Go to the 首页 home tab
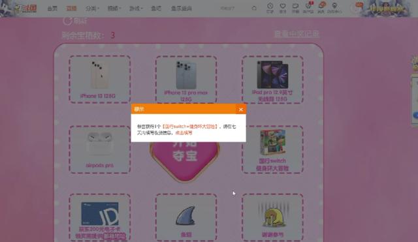The width and height of the screenshot is (418, 242). point(52,8)
